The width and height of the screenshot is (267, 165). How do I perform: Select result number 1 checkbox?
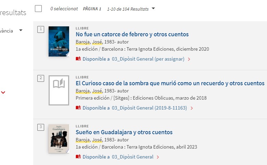[41, 29]
